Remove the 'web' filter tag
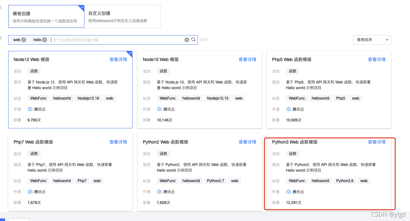Viewport: 410px width, 221px height. pos(24,40)
